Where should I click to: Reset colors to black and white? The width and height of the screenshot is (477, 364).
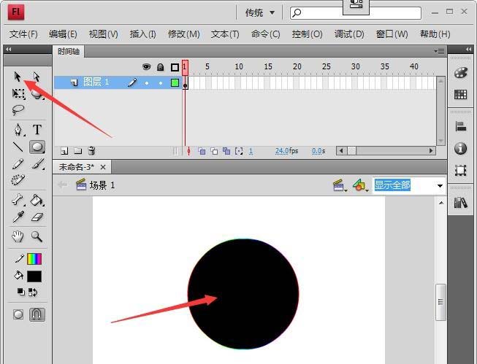pos(20,292)
